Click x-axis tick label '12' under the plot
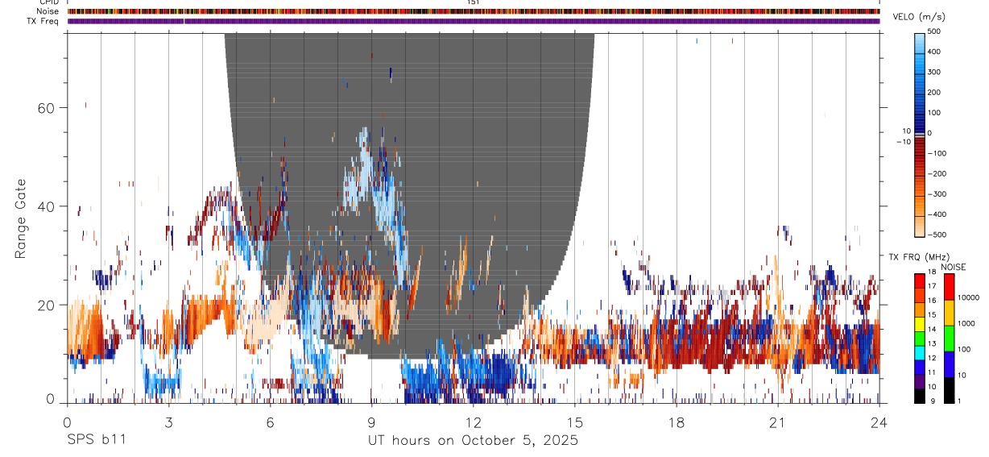 [473, 422]
